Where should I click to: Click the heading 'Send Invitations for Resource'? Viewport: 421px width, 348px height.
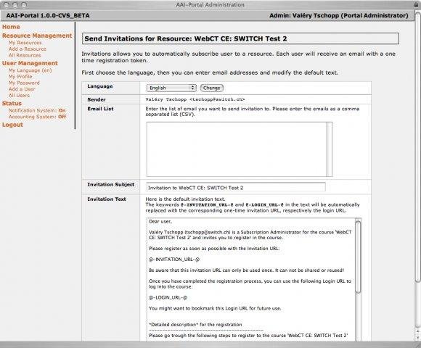(x=138, y=38)
